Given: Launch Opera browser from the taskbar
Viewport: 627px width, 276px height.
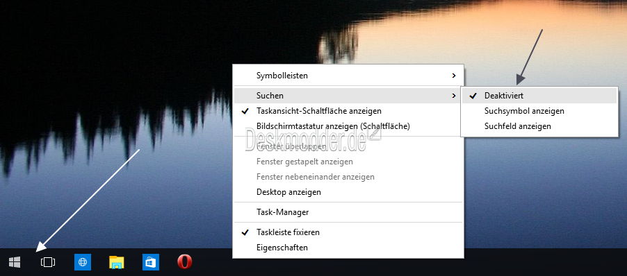Looking at the screenshot, I should tap(185, 262).
